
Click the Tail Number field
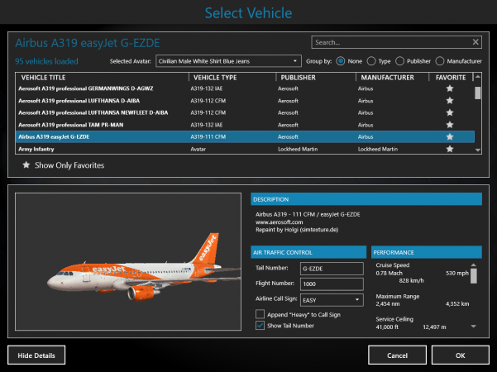point(332,269)
